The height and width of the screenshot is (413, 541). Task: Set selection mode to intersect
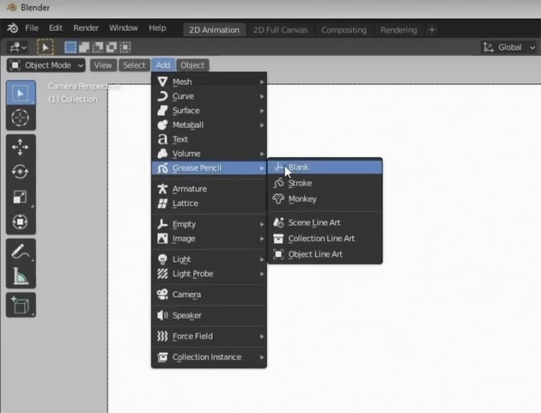pyautogui.click(x=125, y=47)
